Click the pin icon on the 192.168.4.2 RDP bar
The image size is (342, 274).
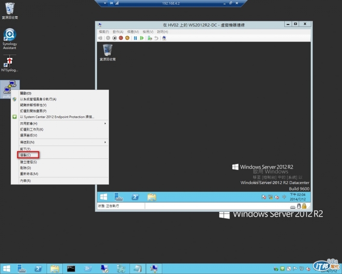click(112, 3)
